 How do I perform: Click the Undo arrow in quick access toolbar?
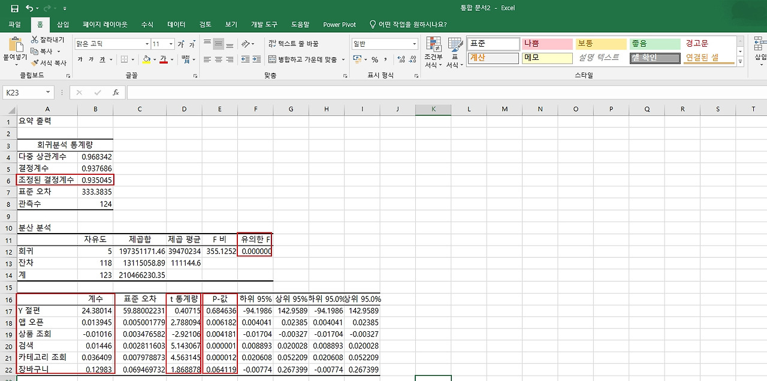30,8
